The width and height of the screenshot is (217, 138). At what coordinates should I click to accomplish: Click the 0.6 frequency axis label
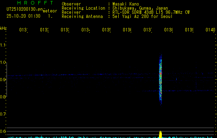point(3,131)
